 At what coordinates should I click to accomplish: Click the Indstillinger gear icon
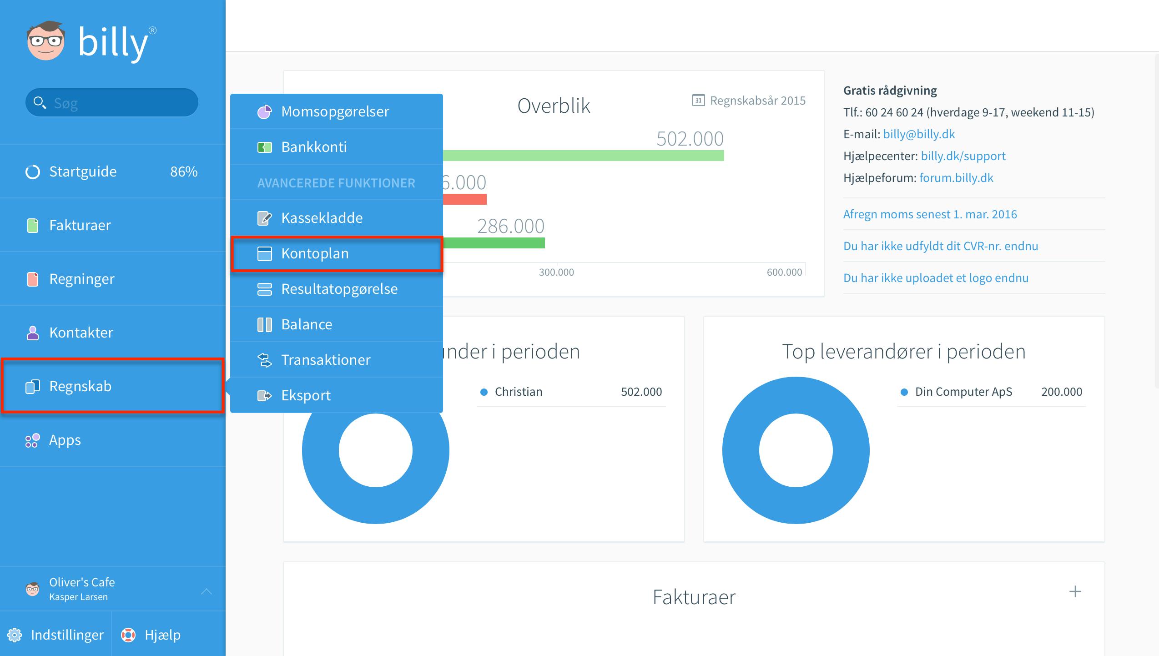pos(15,635)
